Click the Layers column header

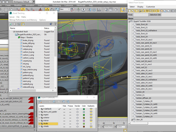click(48, 106)
